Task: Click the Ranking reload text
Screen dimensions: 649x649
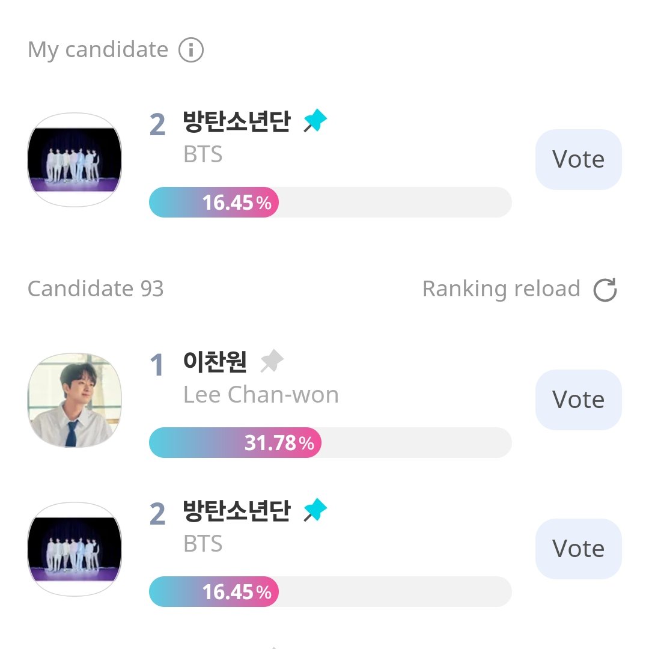Action: click(501, 289)
